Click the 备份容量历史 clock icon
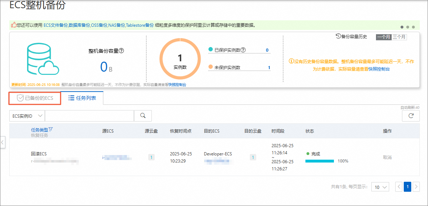The height and width of the screenshot is (206, 428). click(338, 36)
